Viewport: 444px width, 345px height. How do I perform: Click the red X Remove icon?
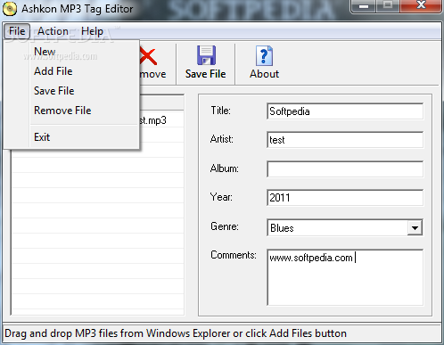(148, 56)
